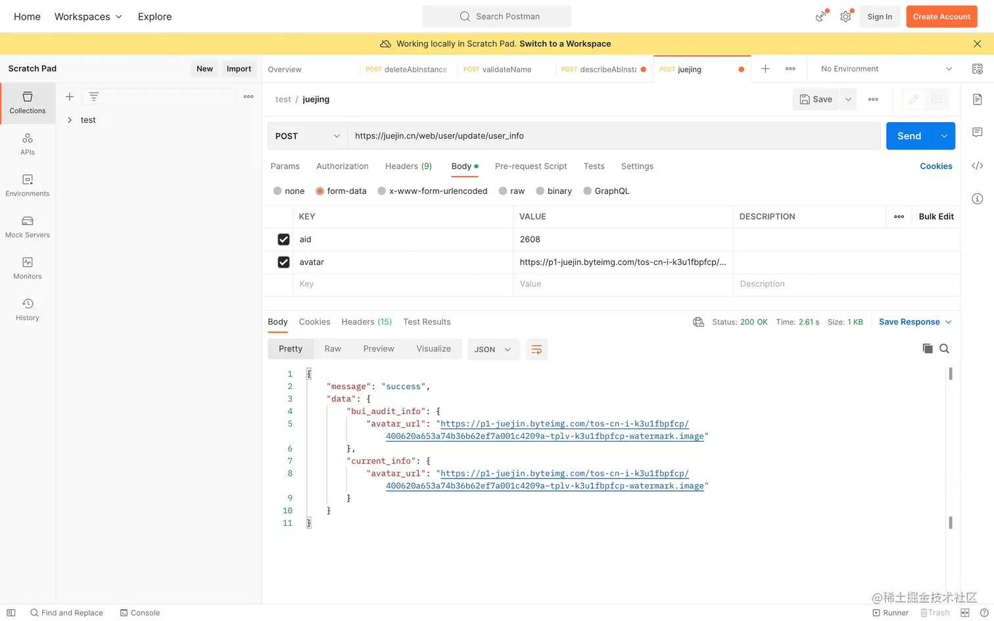Open key-value table column options ellipsis
This screenshot has width=994, height=621.
899,216
